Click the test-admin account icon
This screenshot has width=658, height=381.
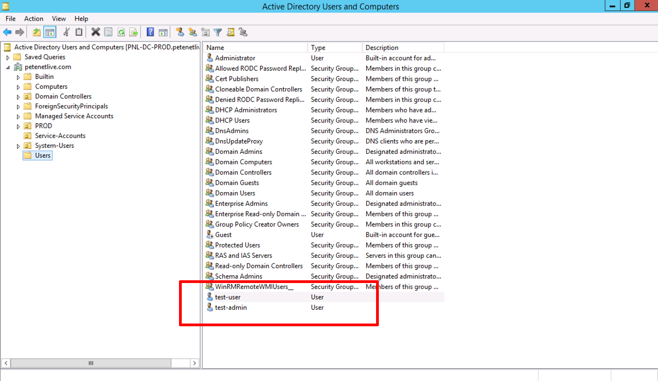(209, 308)
